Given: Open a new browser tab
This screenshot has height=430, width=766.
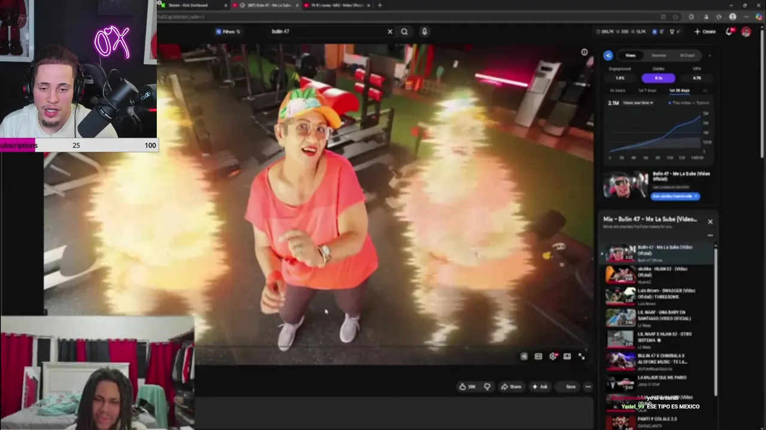Looking at the screenshot, I should [x=380, y=5].
